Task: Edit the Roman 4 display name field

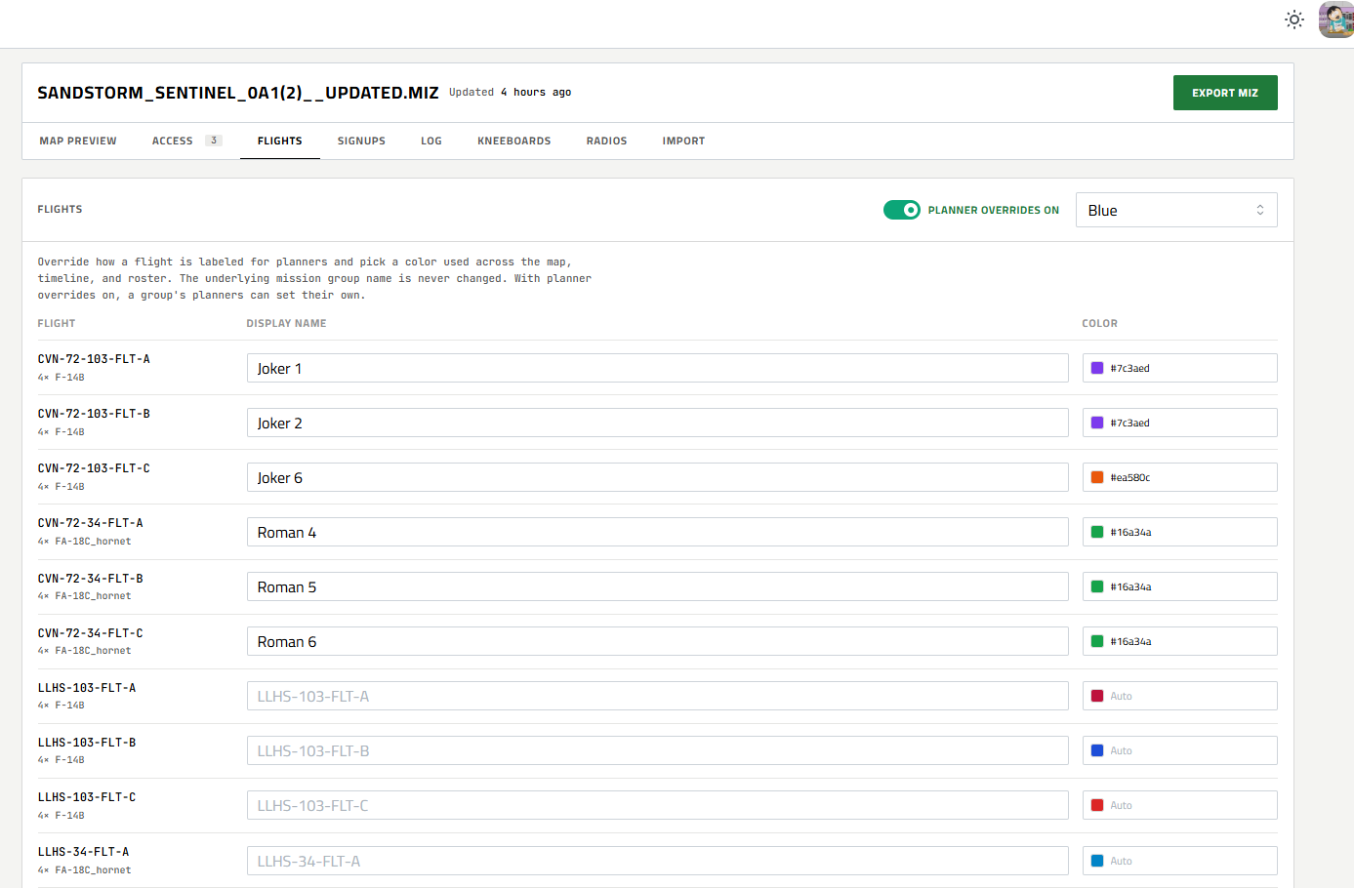Action: coord(658,532)
